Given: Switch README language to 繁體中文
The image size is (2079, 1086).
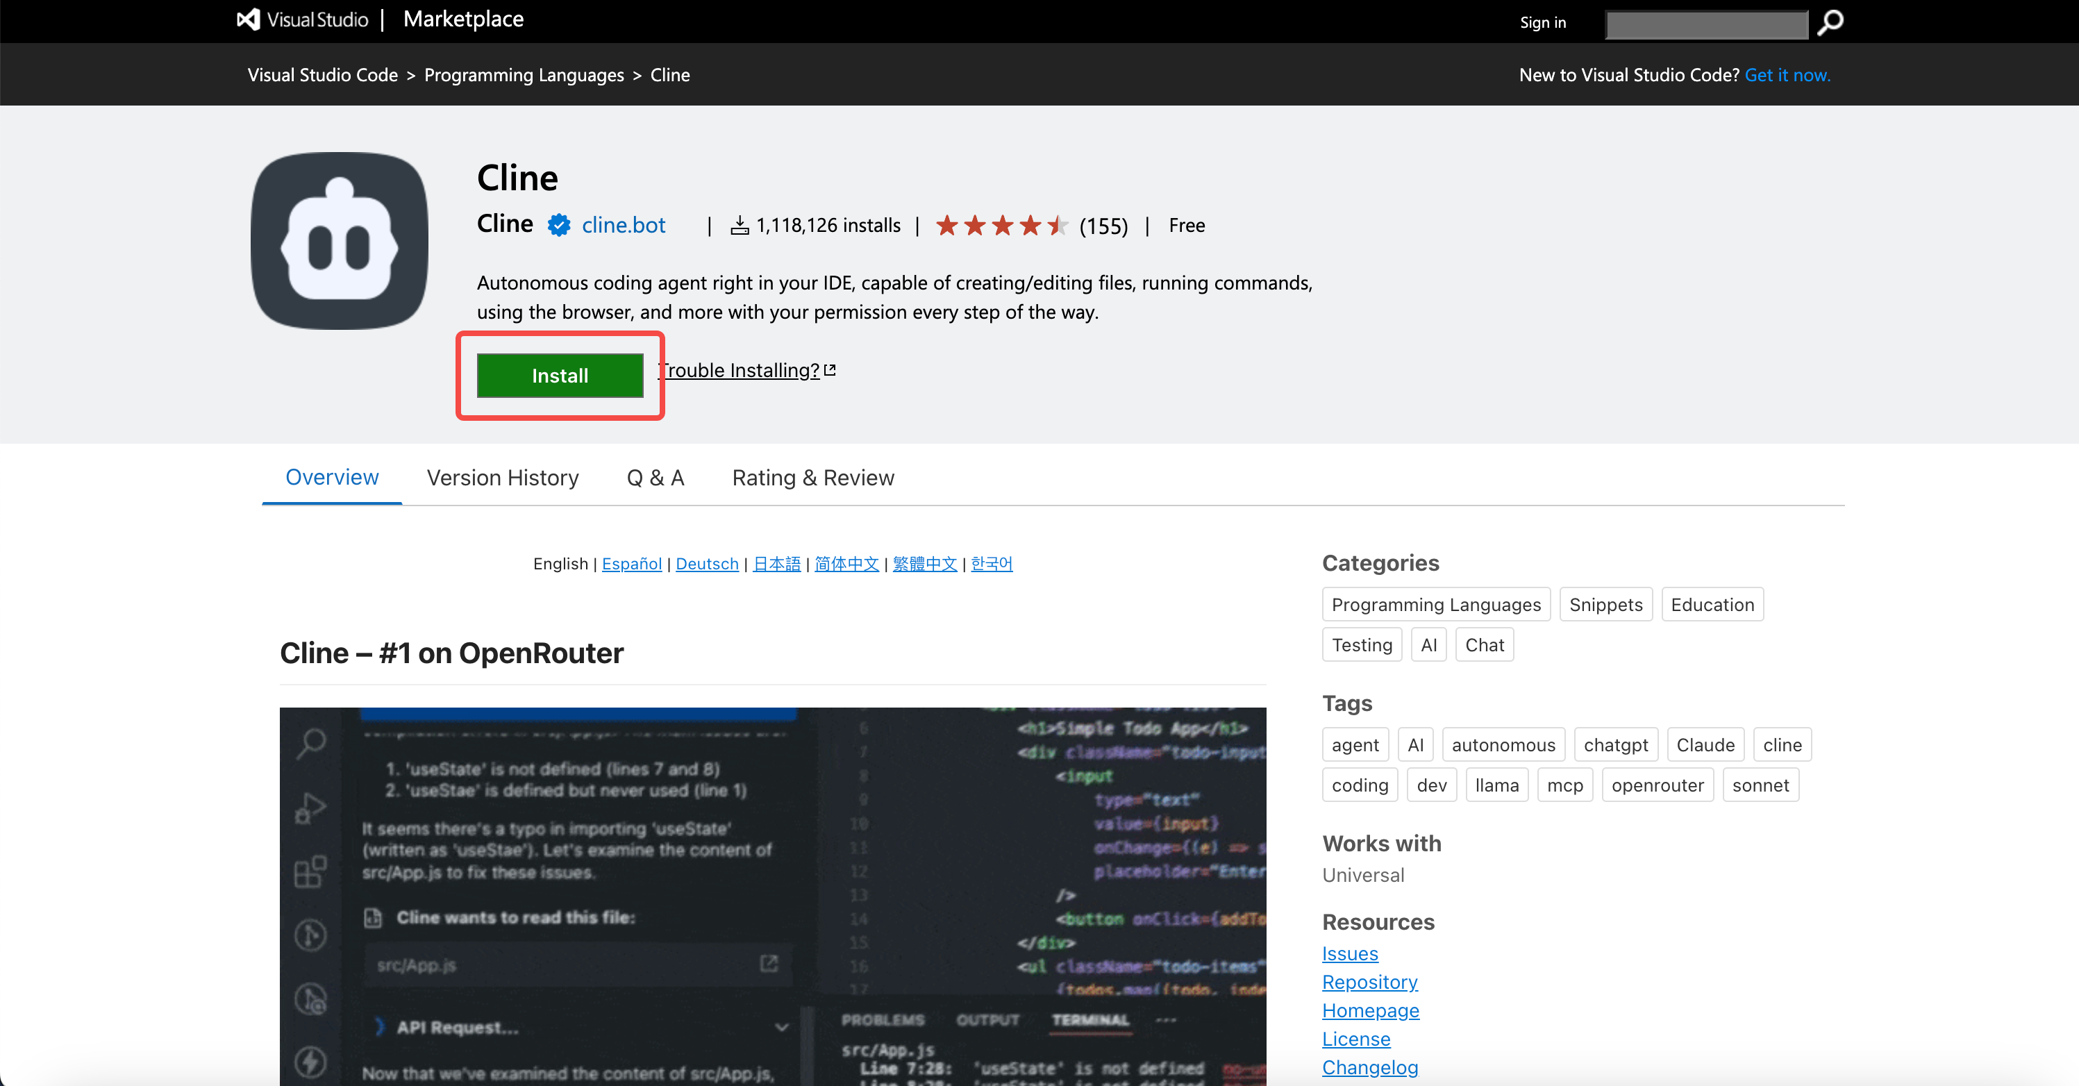Looking at the screenshot, I should [925, 564].
